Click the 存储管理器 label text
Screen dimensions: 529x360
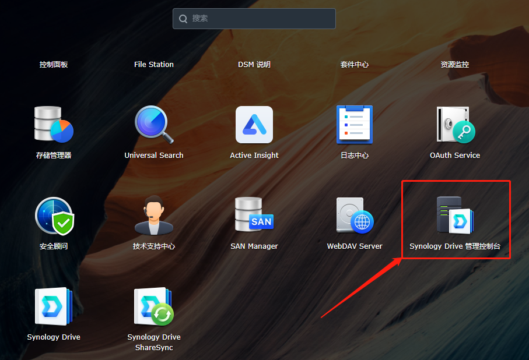coord(54,155)
